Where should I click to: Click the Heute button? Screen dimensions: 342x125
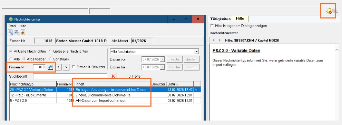click(174, 59)
